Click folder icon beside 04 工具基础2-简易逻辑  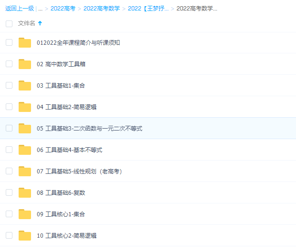pos(24,107)
